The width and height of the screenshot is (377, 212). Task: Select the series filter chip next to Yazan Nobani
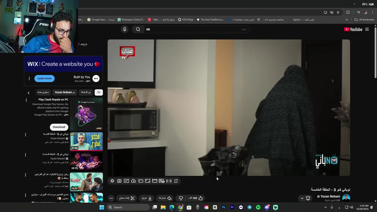point(86,92)
